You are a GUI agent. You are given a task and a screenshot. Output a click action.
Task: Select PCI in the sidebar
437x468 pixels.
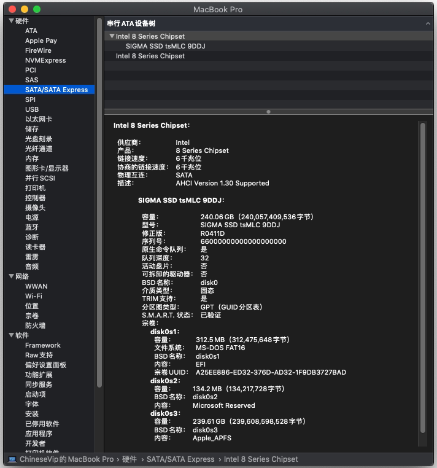pyautogui.click(x=31, y=70)
